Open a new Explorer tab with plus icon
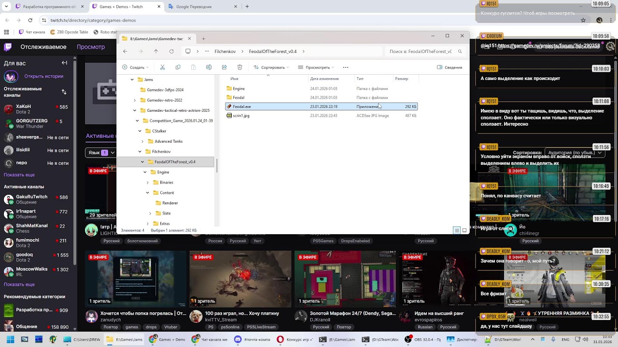The height and width of the screenshot is (347, 618). pyautogui.click(x=203, y=39)
